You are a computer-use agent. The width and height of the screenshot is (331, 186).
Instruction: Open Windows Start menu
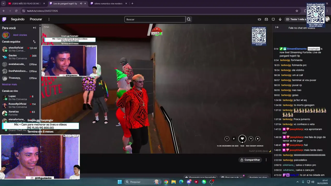pos(120,182)
